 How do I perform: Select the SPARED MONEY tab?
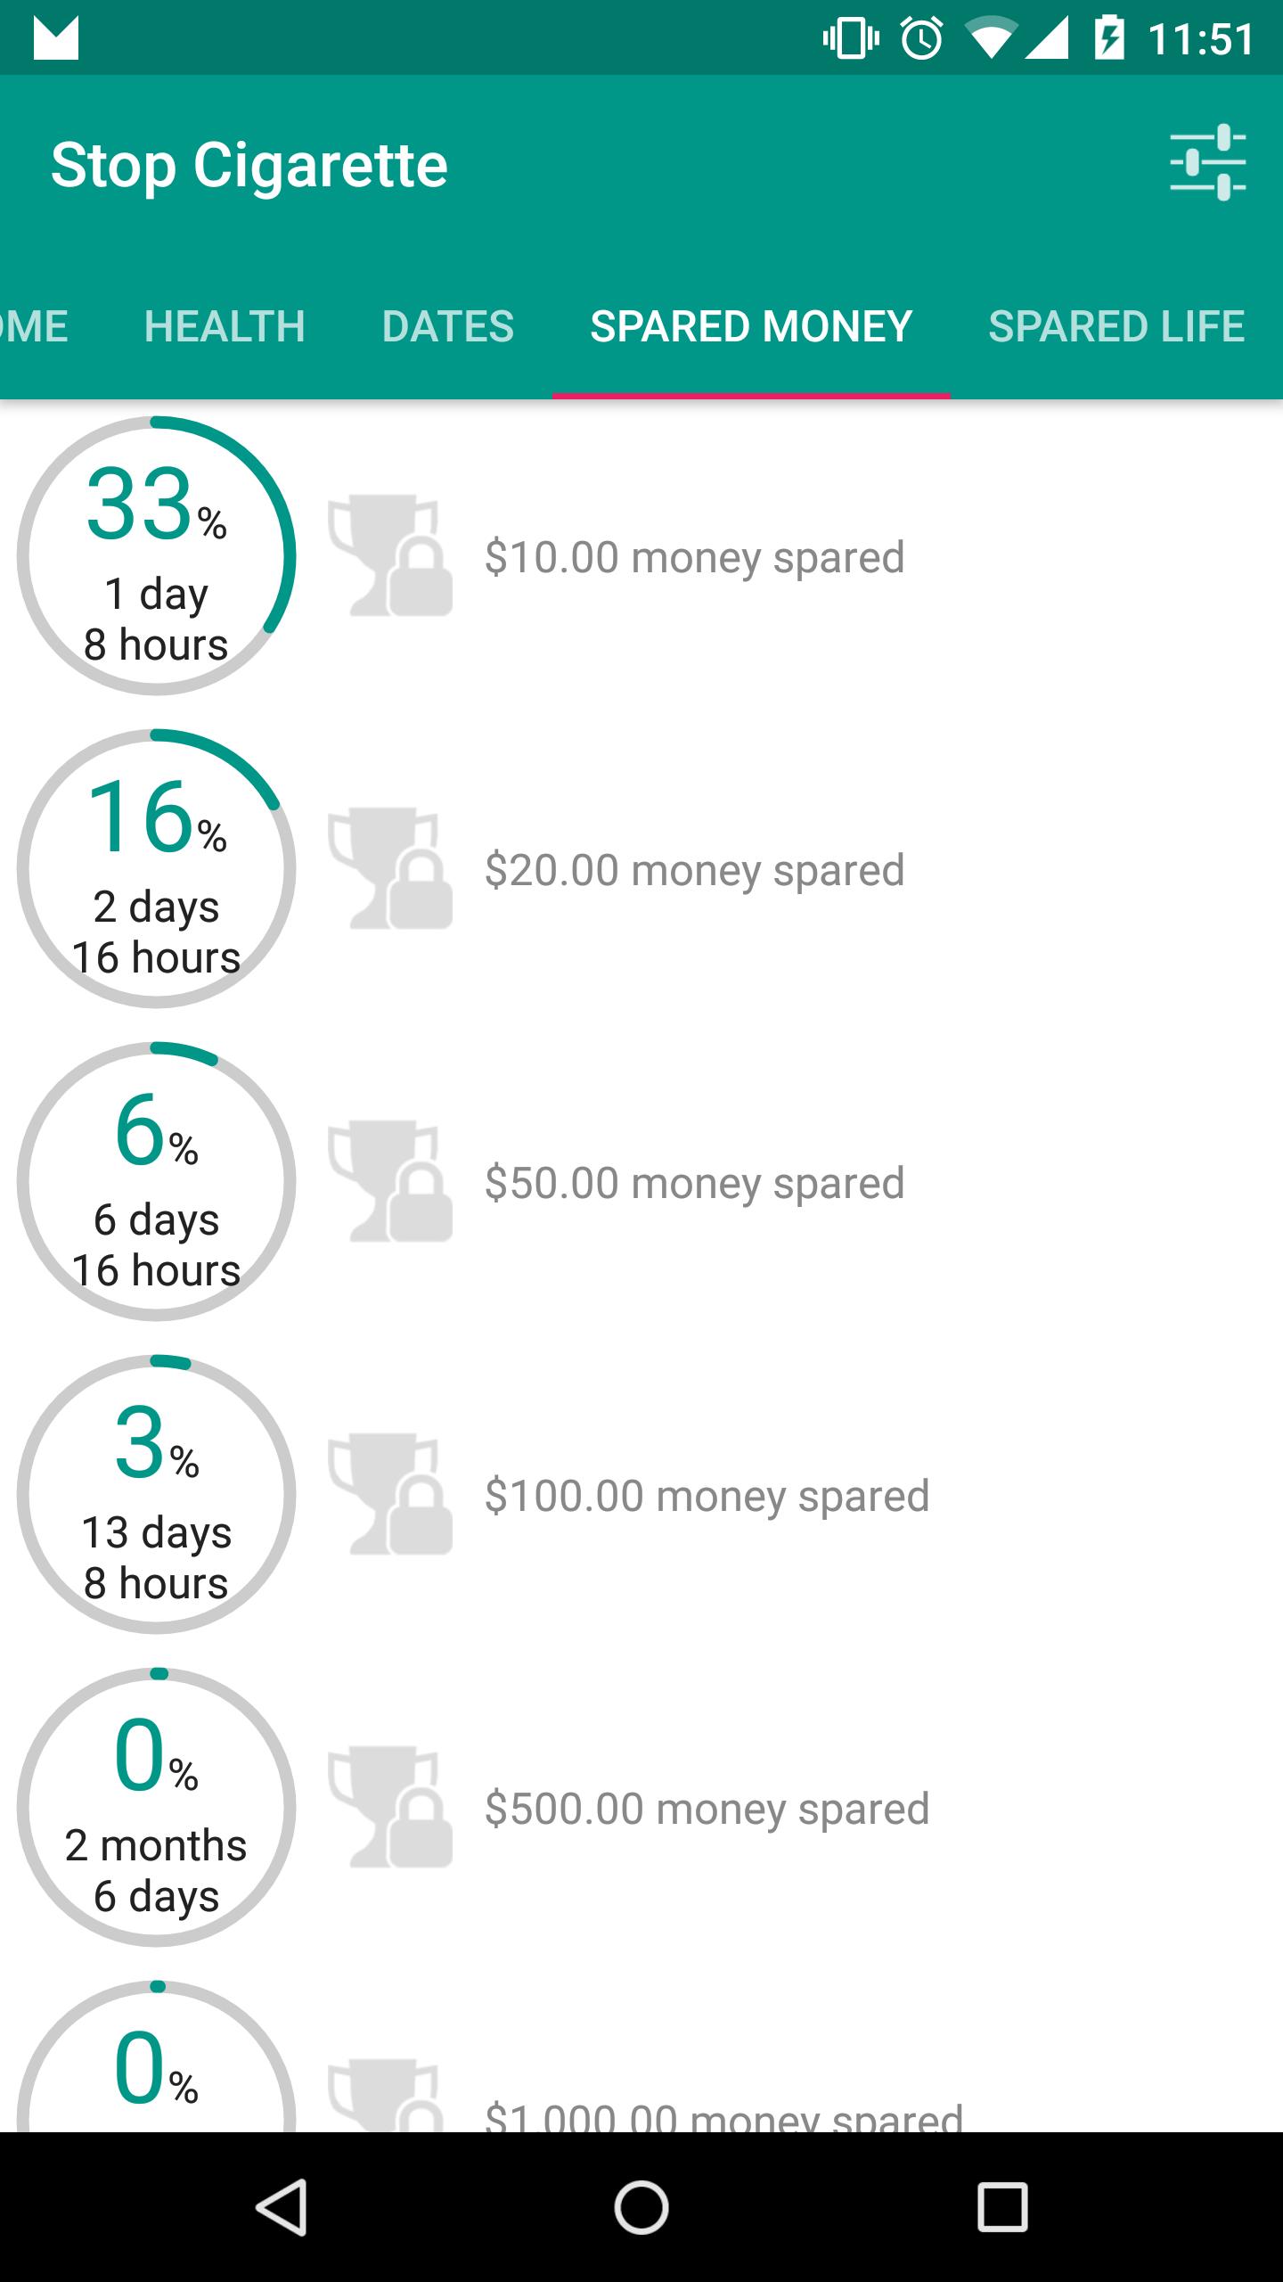(751, 326)
